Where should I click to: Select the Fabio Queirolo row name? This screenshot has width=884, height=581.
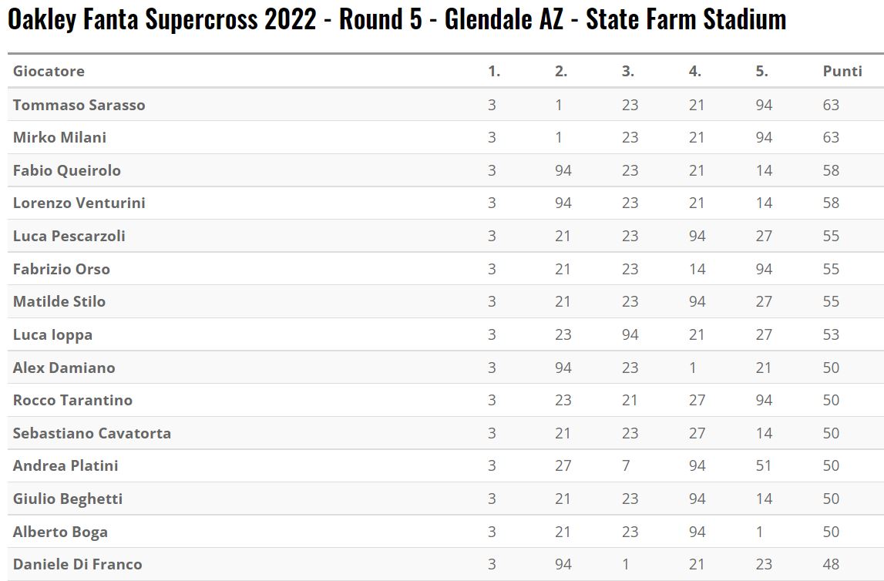(67, 170)
